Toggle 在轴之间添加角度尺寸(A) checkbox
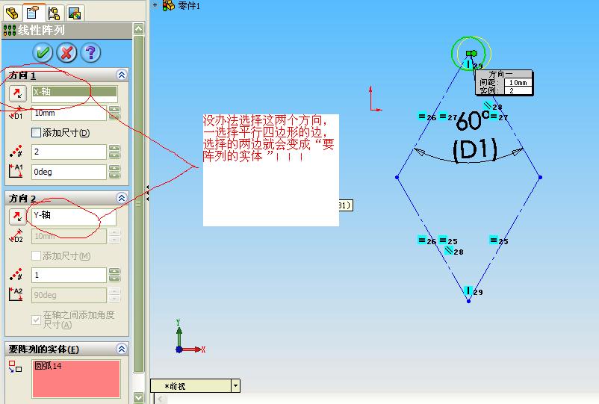The height and width of the screenshot is (404, 599). 37,320
